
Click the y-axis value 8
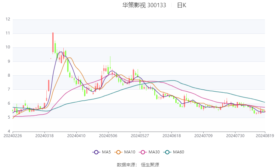pyautogui.click(x=9, y=75)
